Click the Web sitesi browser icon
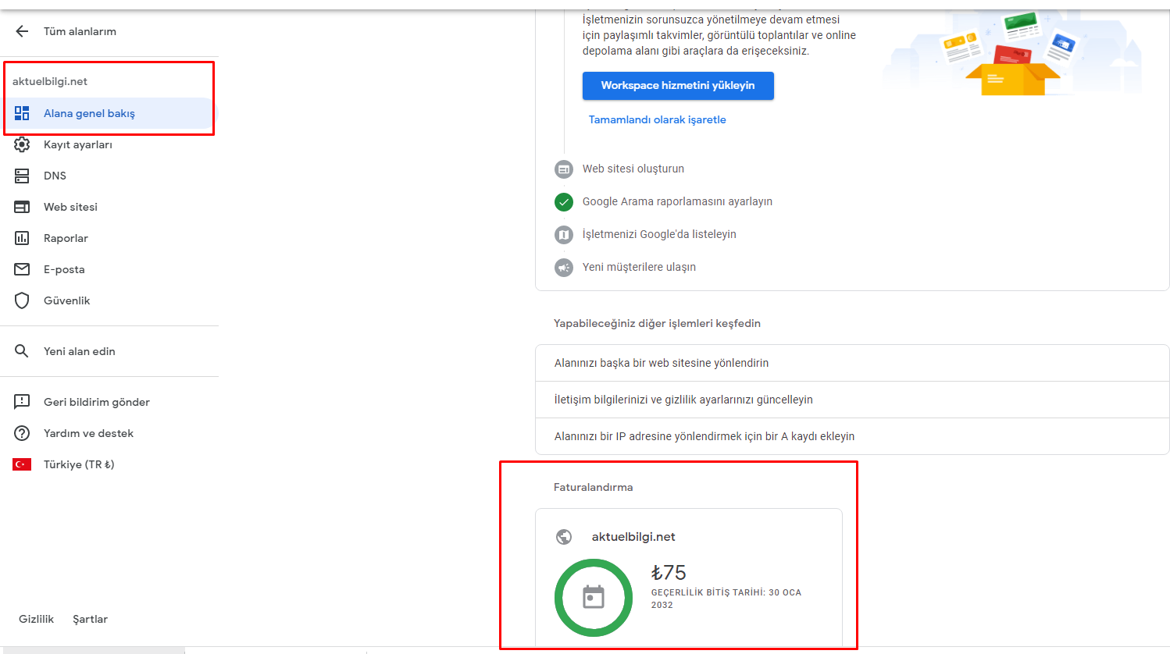Image resolution: width=1170 pixels, height=654 pixels. pyautogui.click(x=22, y=207)
